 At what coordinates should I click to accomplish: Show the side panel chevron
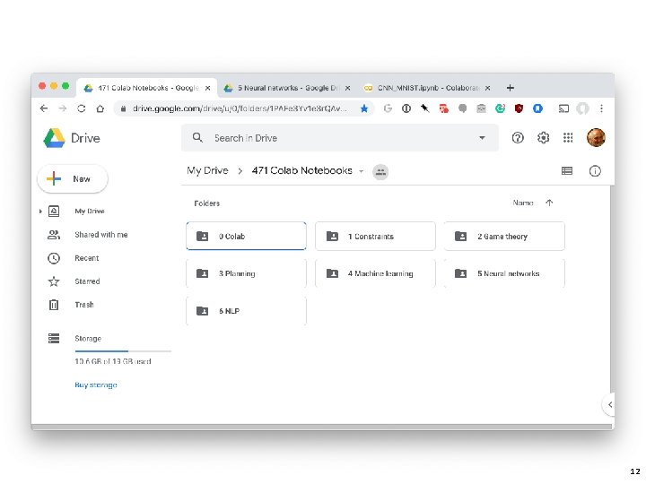(609, 404)
